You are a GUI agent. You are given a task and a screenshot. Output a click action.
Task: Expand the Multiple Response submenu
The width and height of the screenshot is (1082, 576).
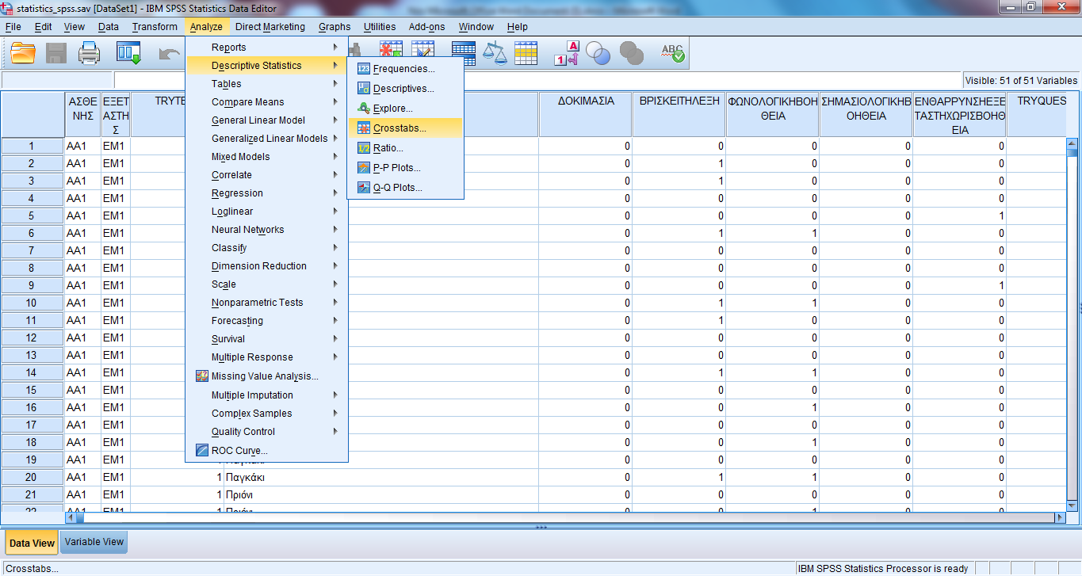(x=266, y=357)
